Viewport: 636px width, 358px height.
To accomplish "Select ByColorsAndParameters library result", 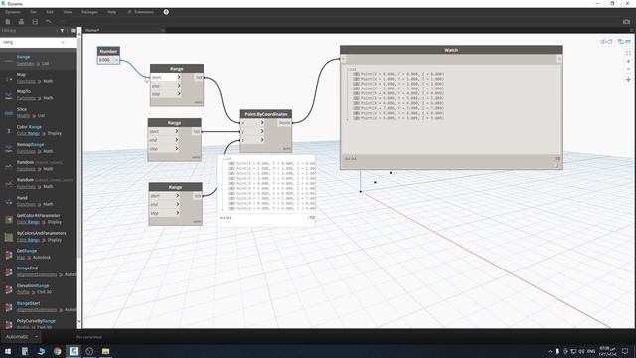I will click(38, 237).
